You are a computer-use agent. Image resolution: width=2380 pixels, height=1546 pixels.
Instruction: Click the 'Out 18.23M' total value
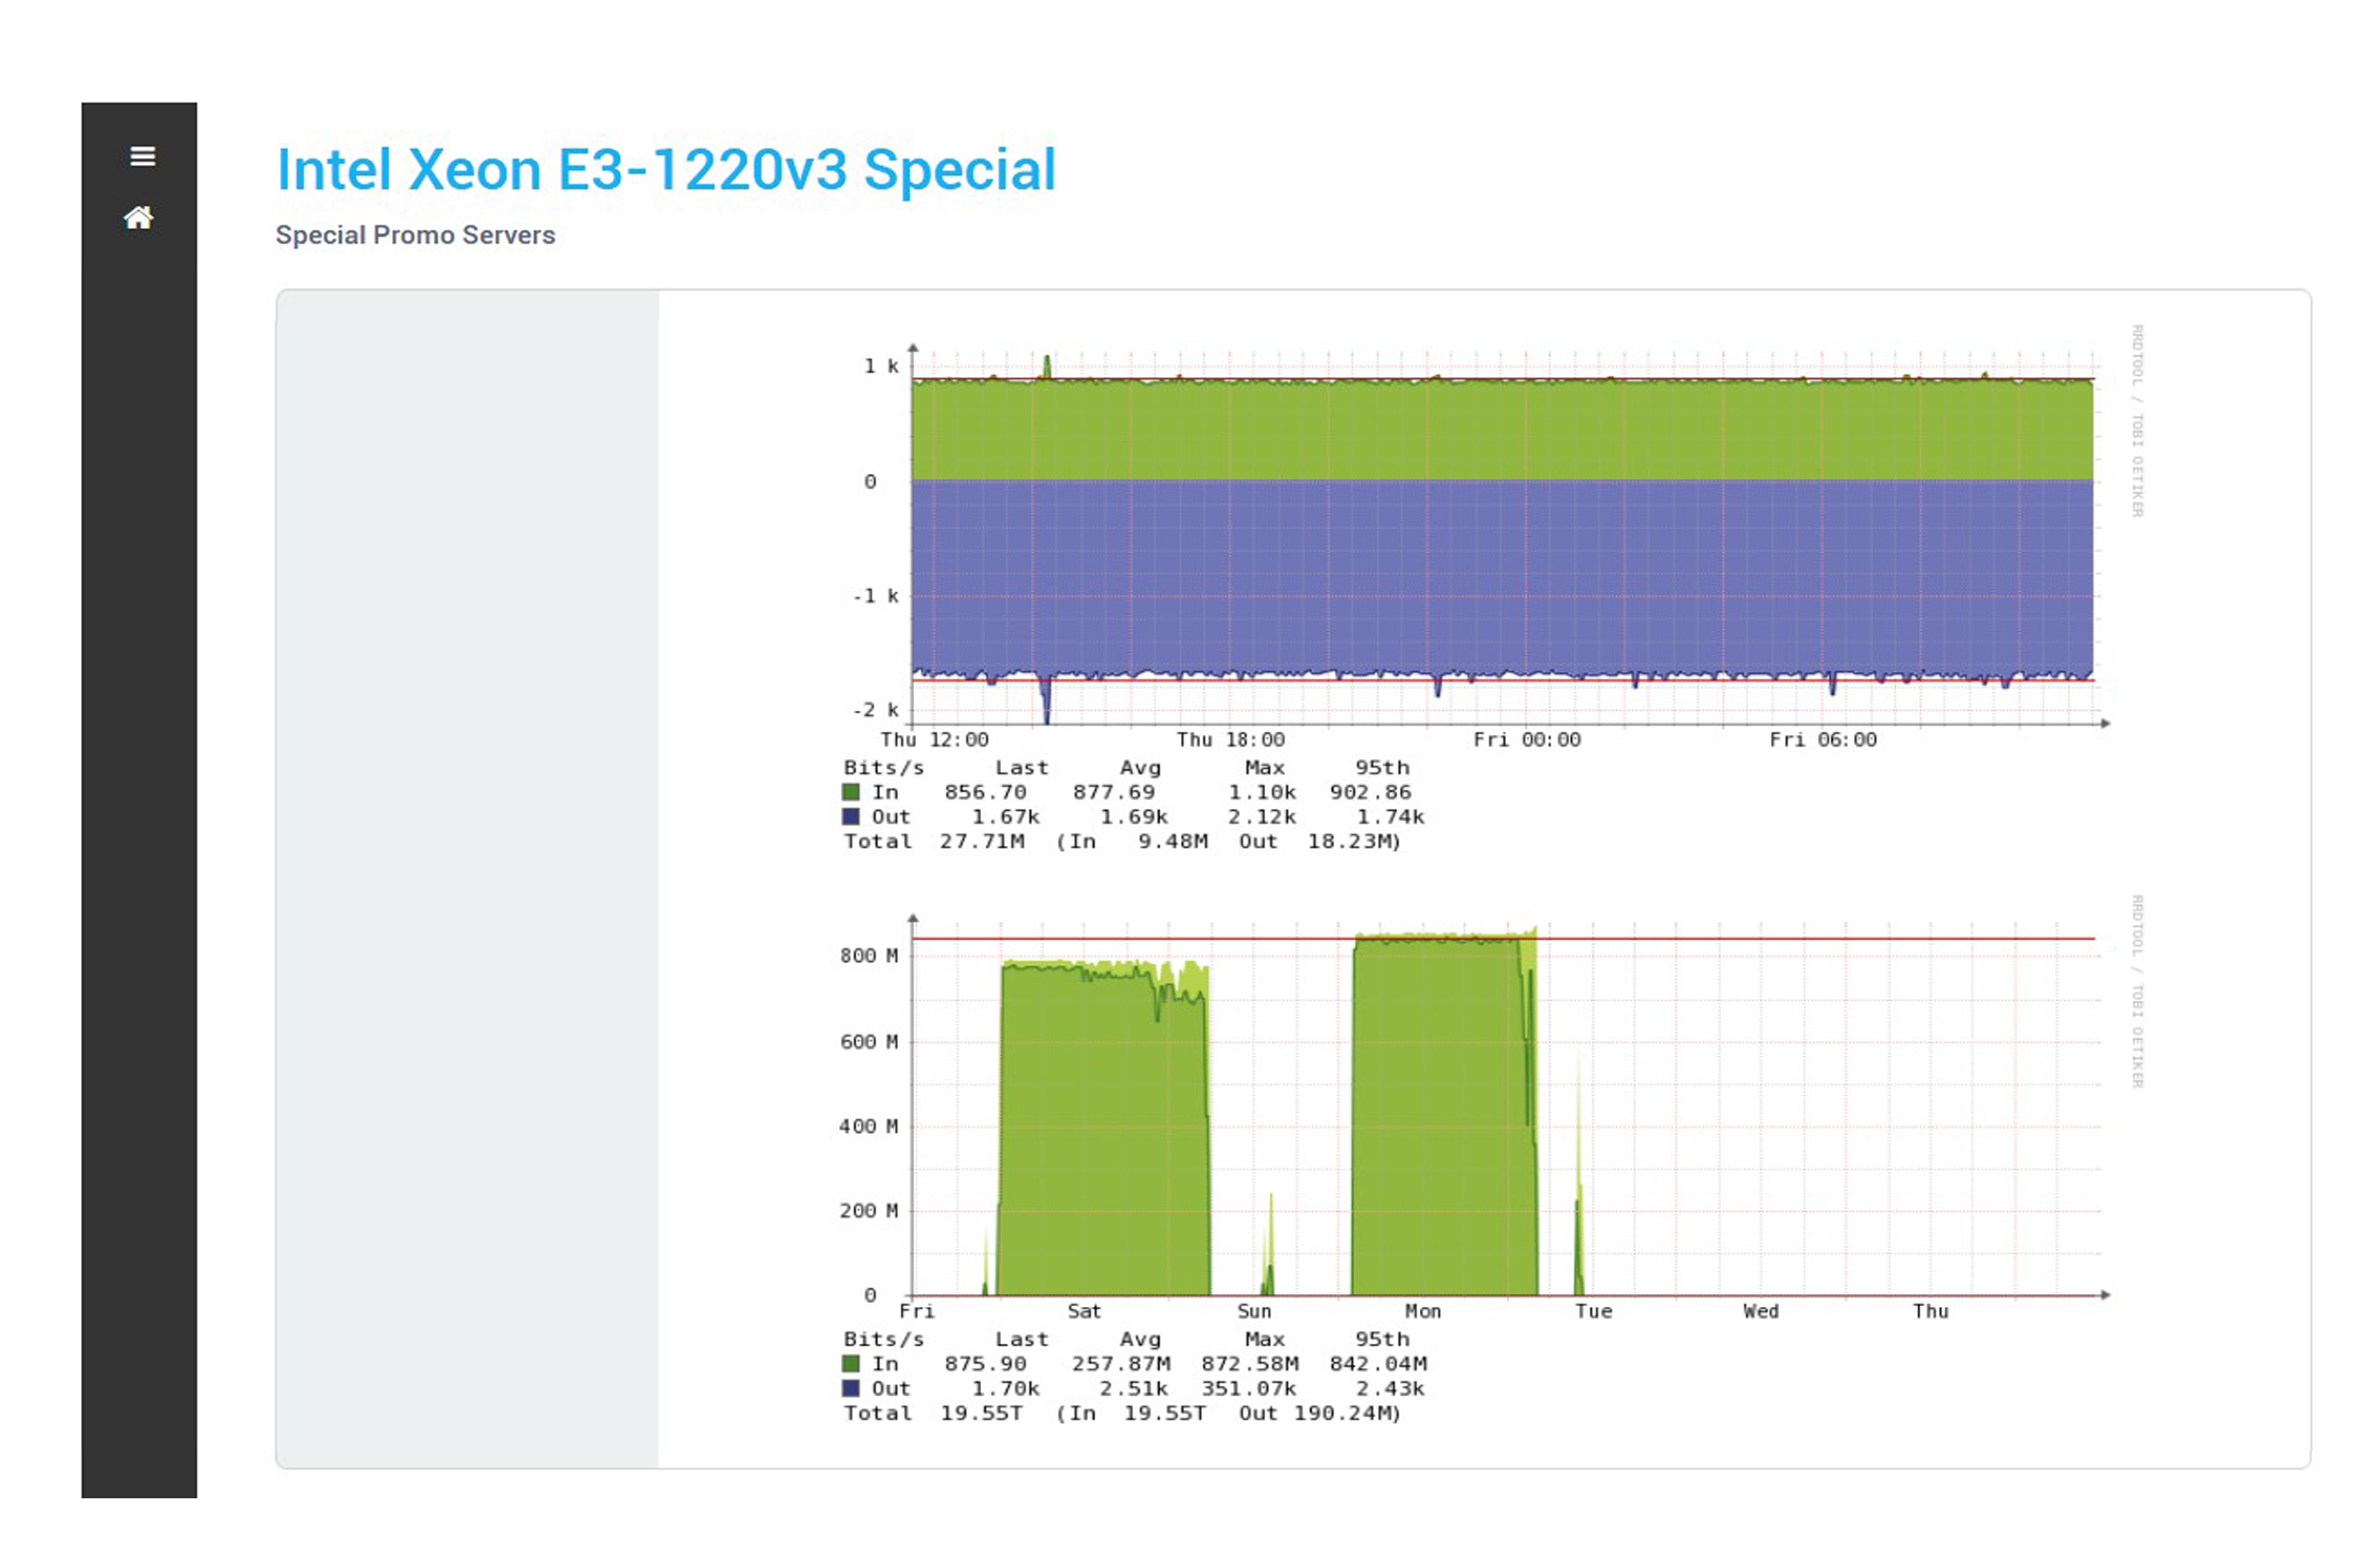(x=1319, y=841)
